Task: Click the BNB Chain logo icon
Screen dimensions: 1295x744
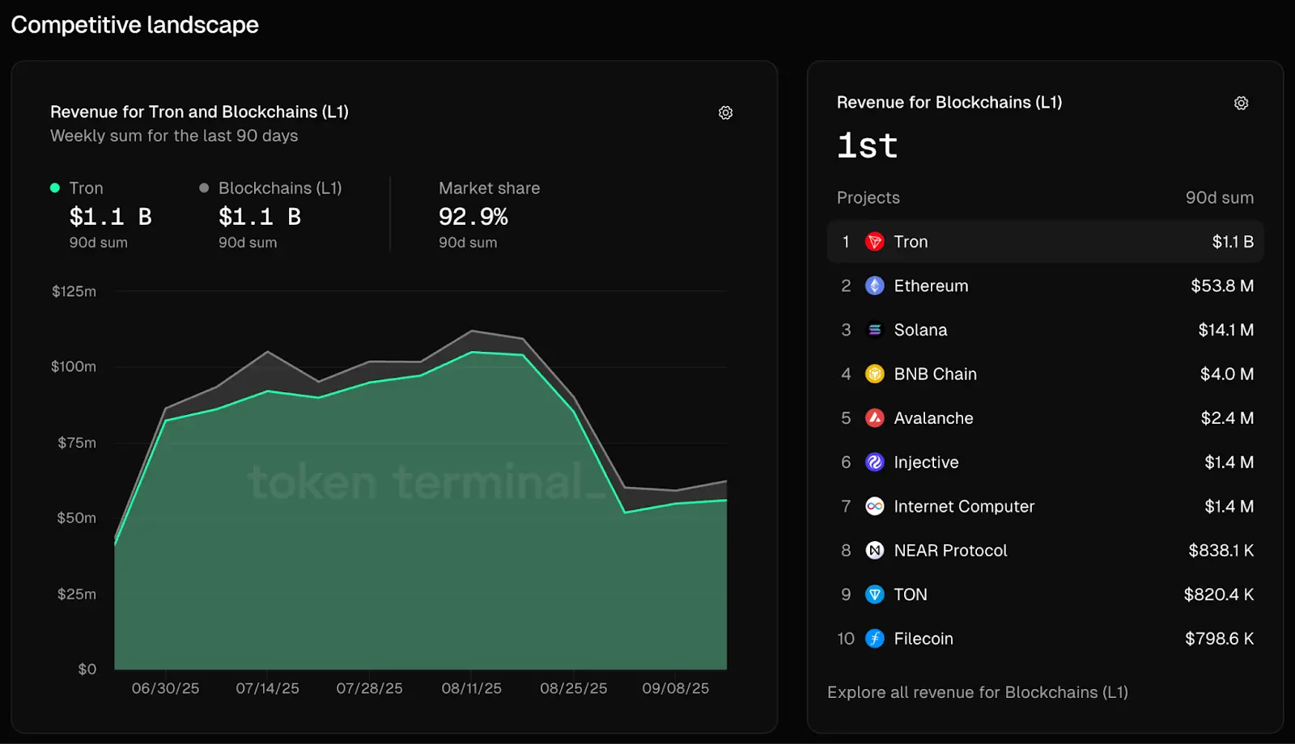Action: pyautogui.click(x=874, y=374)
